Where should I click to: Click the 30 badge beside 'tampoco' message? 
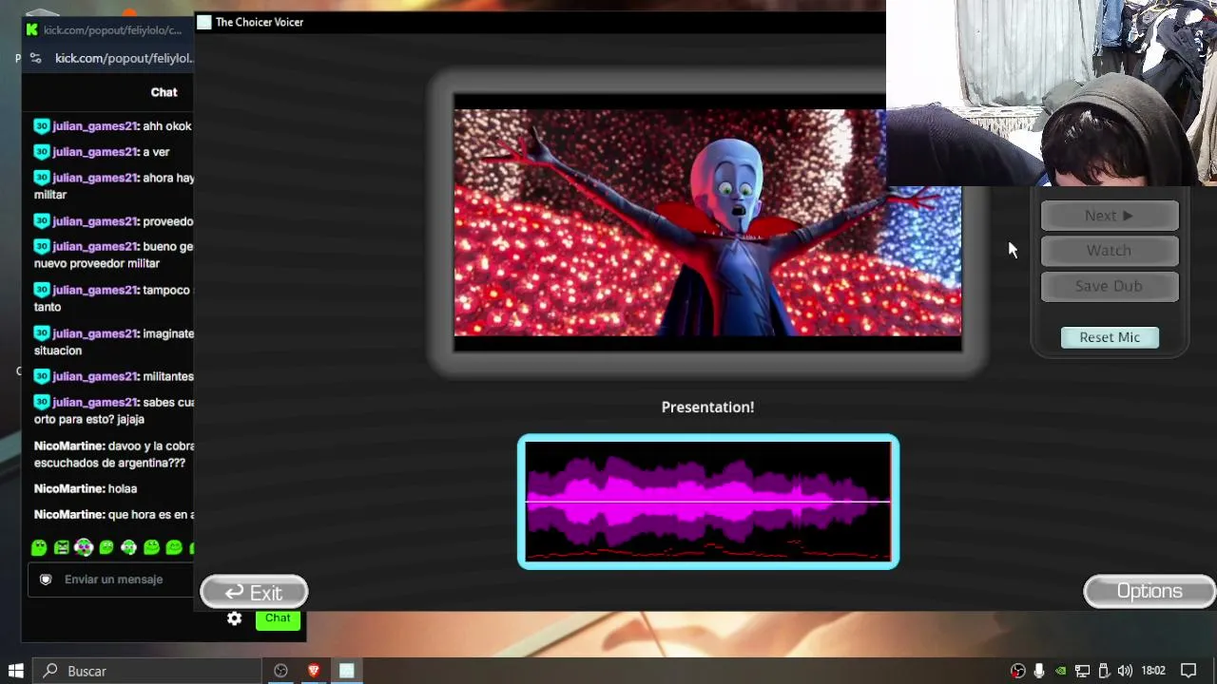pyautogui.click(x=41, y=290)
